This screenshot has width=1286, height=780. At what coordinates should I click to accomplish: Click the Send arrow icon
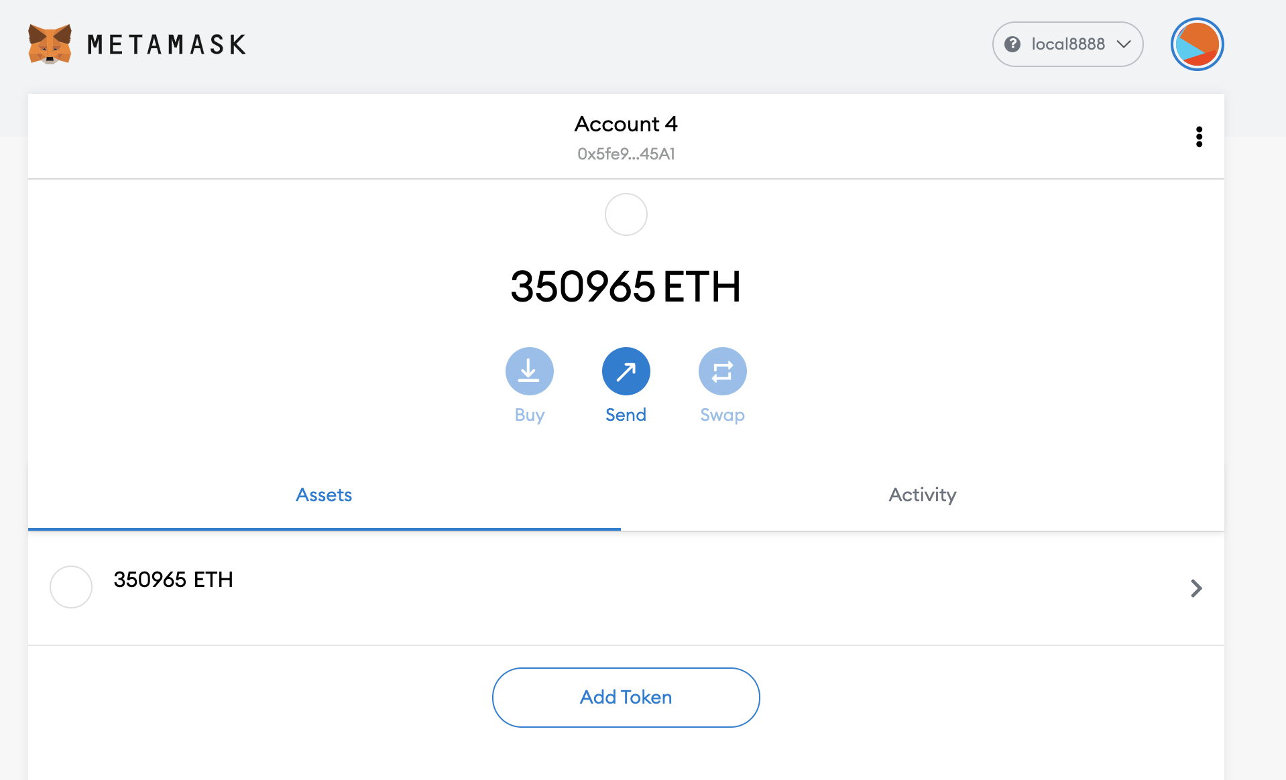626,371
